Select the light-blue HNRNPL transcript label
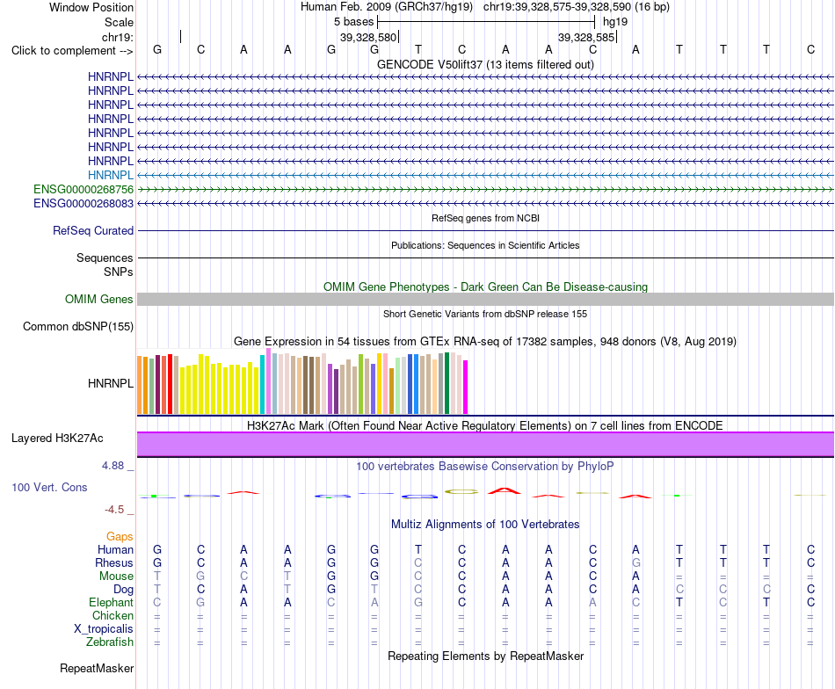The height and width of the screenshot is (689, 835). point(110,175)
